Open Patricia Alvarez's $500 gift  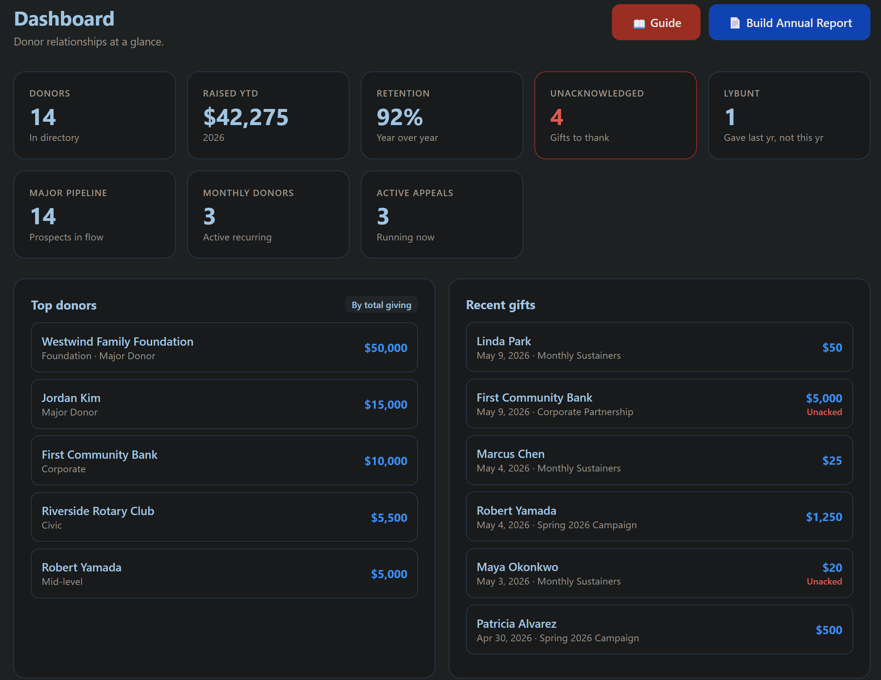pos(659,630)
